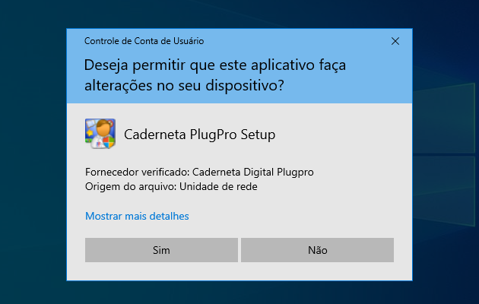The width and height of the screenshot is (479, 304).
Task: Click the empty blue header area of dialog
Action: 365,84
